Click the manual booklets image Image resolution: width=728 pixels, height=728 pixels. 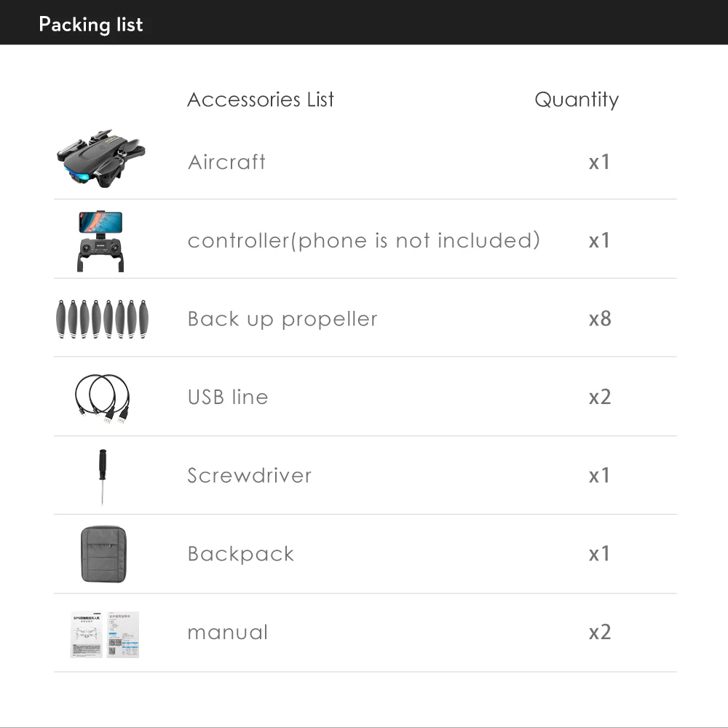pos(104,634)
